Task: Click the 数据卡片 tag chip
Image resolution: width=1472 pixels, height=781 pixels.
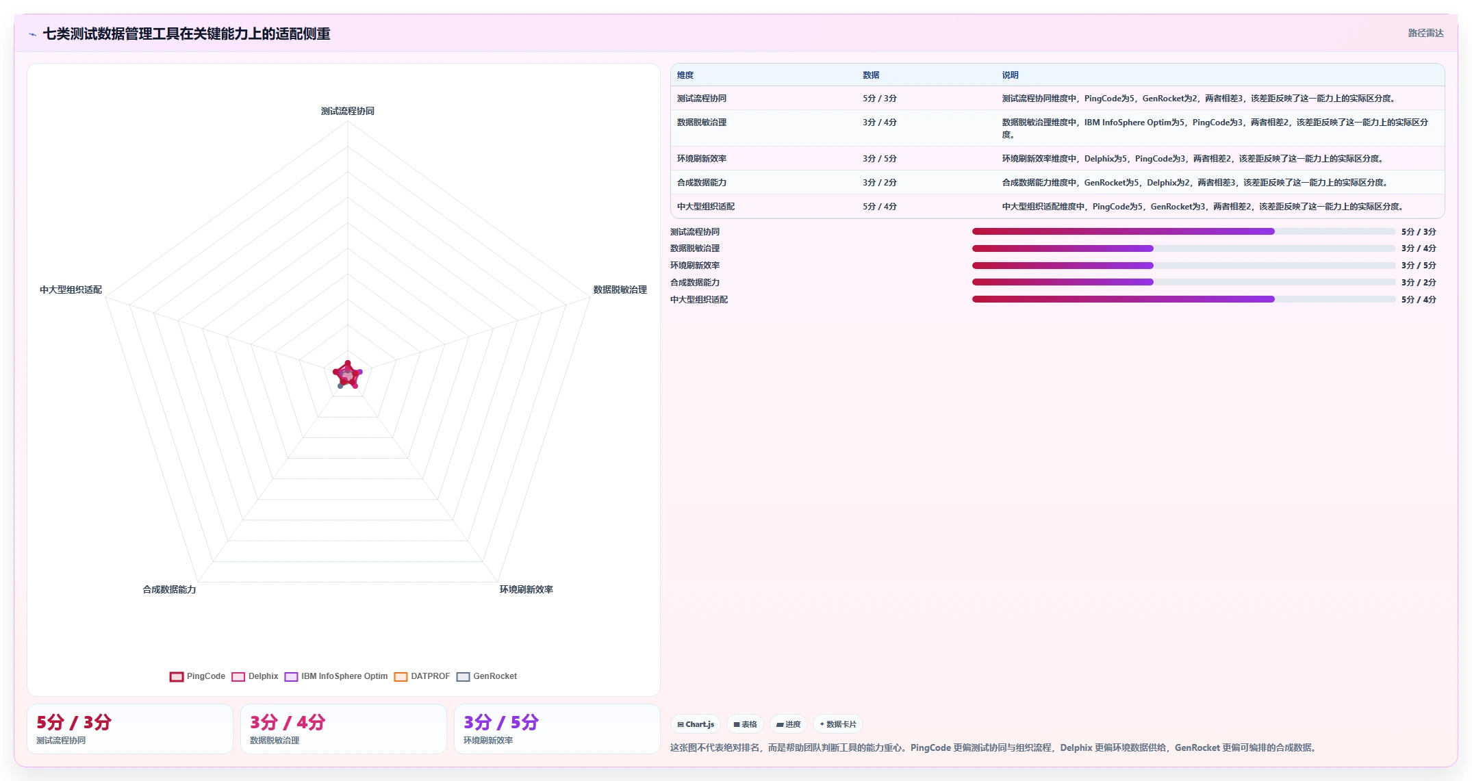Action: 837,724
